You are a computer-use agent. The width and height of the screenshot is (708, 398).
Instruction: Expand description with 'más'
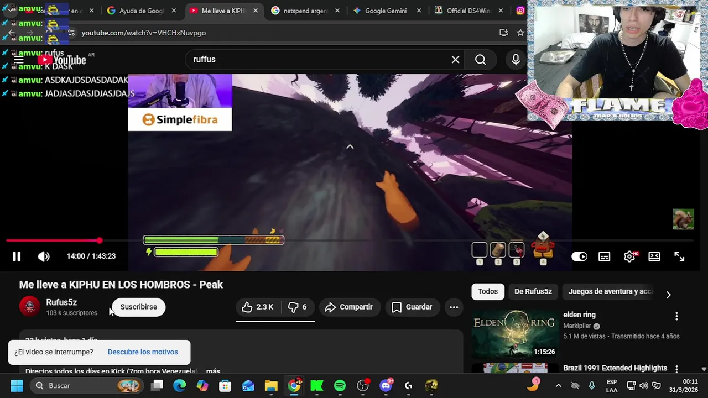(213, 371)
